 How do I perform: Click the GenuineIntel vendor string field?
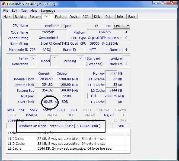pos(48,38)
